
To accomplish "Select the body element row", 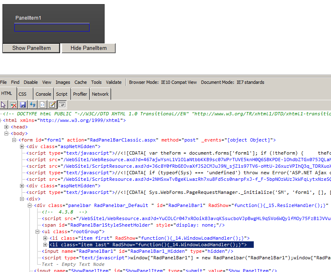I will [x=19, y=134].
